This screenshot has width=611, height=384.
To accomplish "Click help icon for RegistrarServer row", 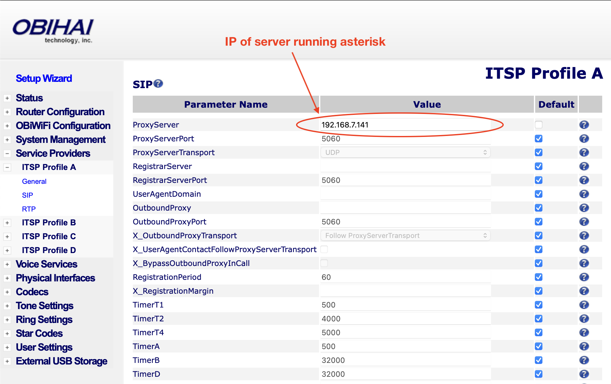I will [x=584, y=166].
